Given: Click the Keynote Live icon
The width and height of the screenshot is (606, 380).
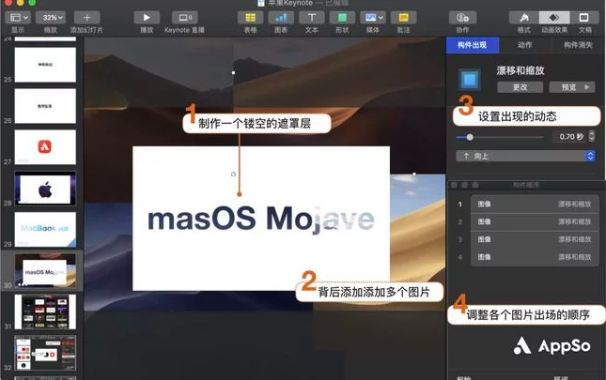Looking at the screenshot, I should click(x=184, y=18).
